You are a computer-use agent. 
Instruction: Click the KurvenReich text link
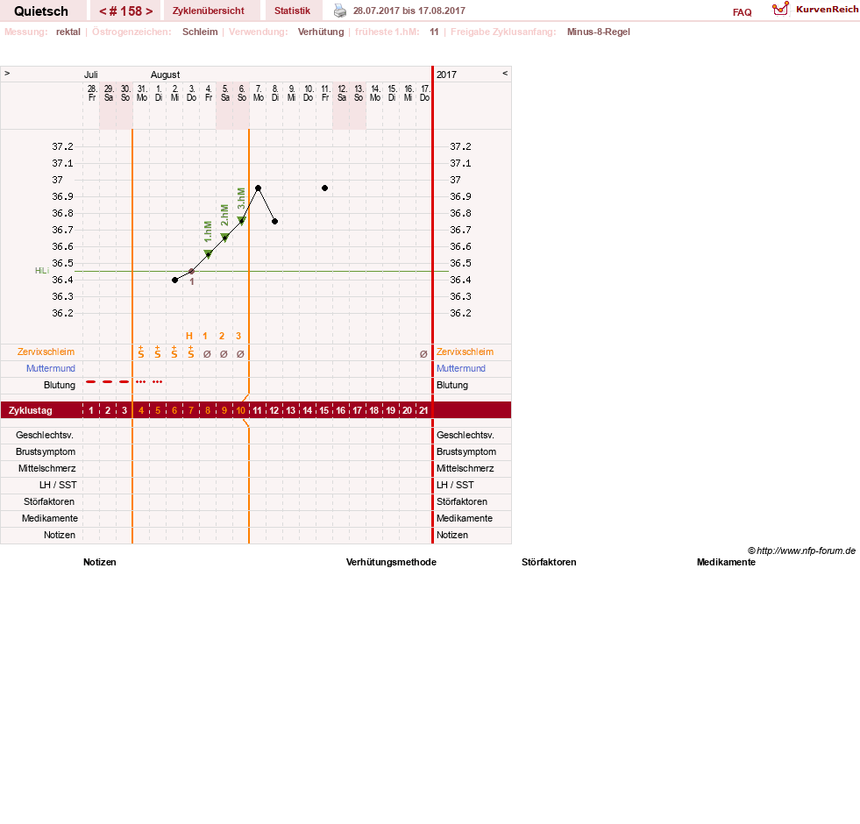coord(827,10)
